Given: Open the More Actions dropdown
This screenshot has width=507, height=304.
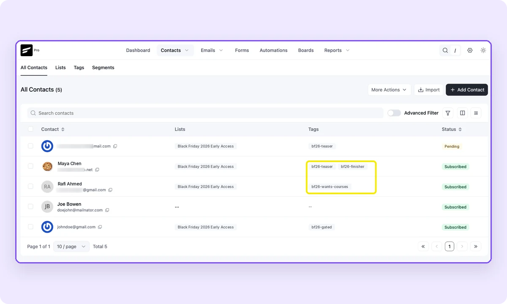Looking at the screenshot, I should point(389,90).
